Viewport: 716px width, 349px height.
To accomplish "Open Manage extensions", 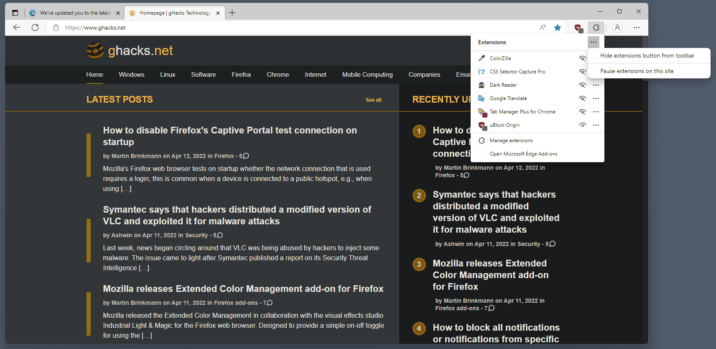I will 537,141.
